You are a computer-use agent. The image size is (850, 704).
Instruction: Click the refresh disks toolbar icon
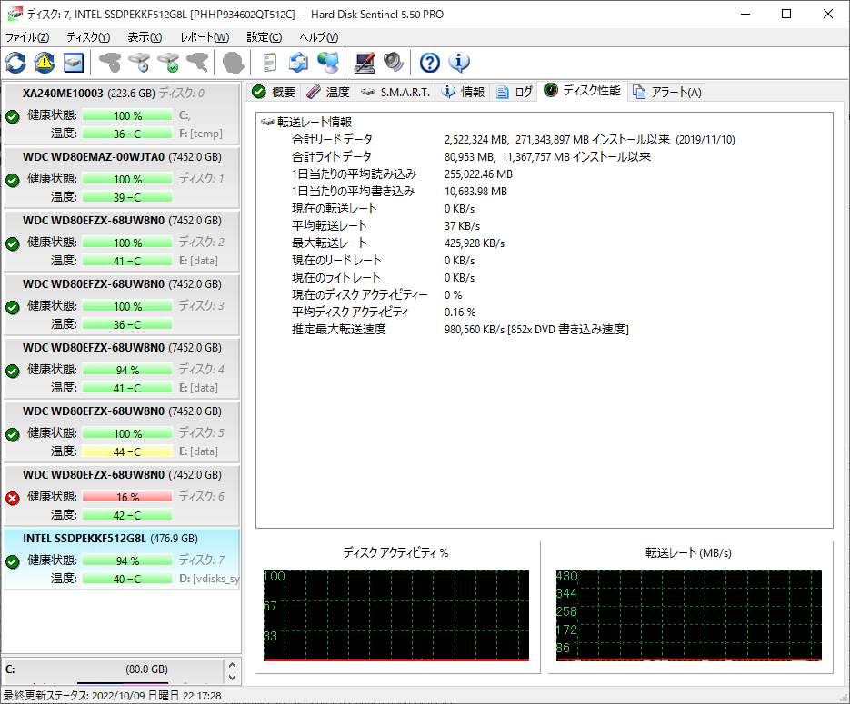click(15, 63)
